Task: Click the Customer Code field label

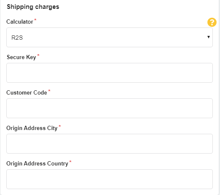Action: pyautogui.click(x=27, y=93)
